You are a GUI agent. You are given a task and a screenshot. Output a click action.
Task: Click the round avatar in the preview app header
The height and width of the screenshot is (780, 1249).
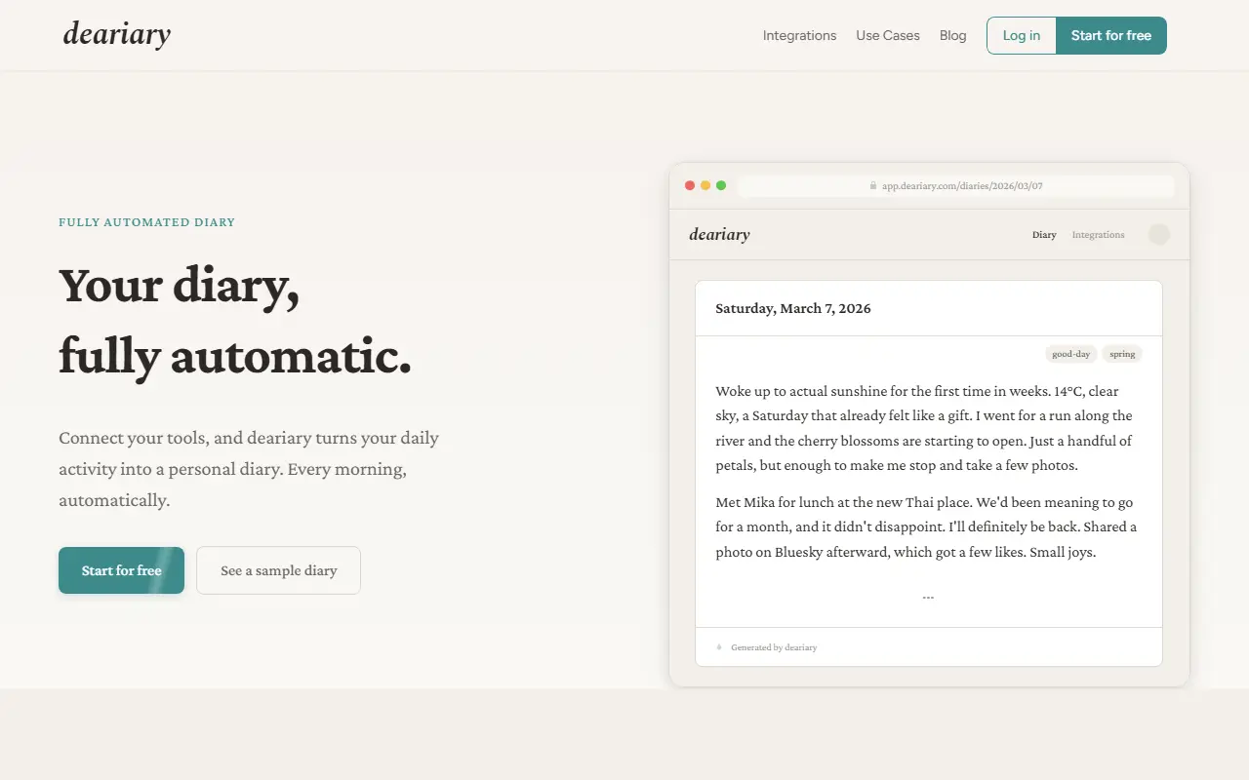1158,234
